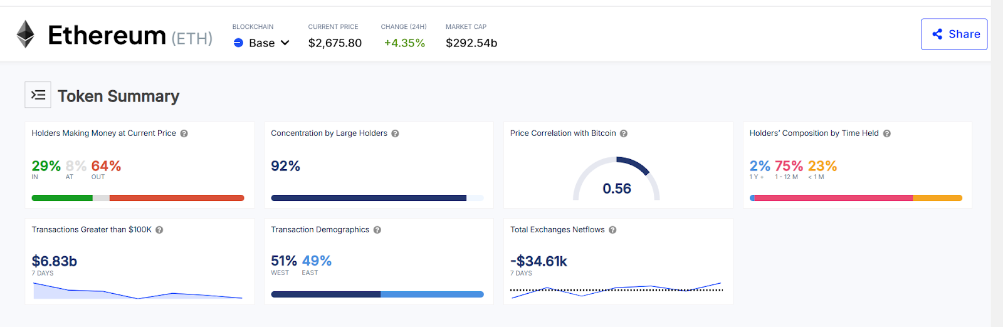
Task: Click the 23% <1M holders value
Action: 822,166
